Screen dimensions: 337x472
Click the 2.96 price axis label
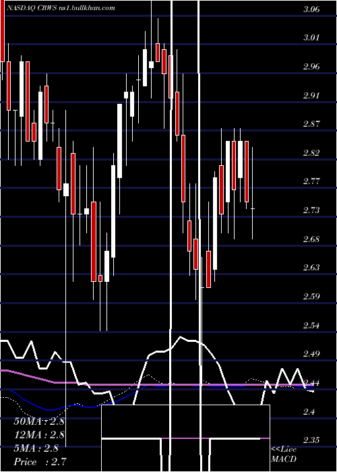(311, 67)
